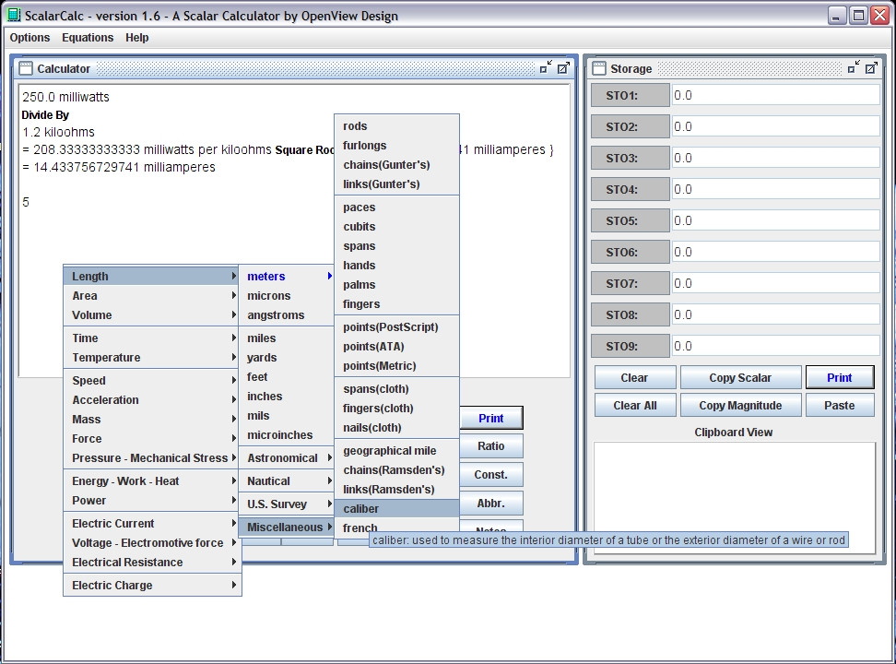
Task: Expand the Temperature category submenu
Action: click(151, 358)
